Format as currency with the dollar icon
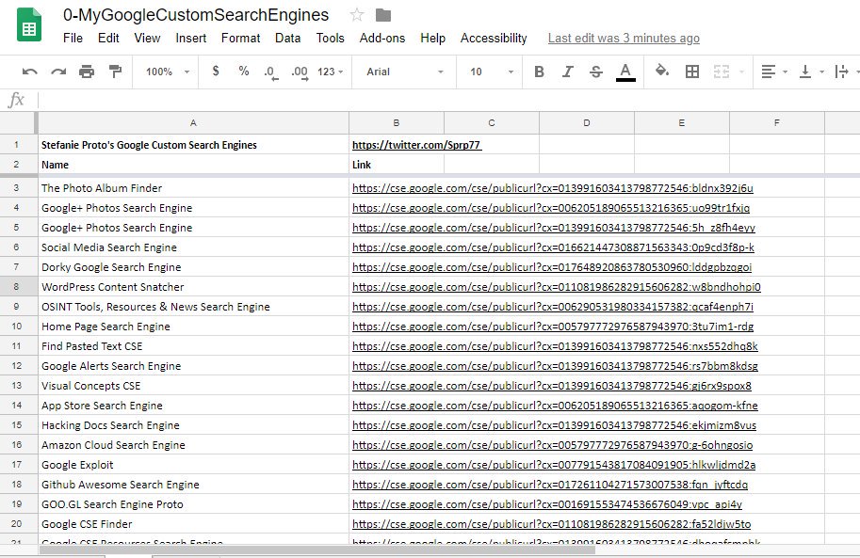The height and width of the screenshot is (558, 860). pos(216,71)
